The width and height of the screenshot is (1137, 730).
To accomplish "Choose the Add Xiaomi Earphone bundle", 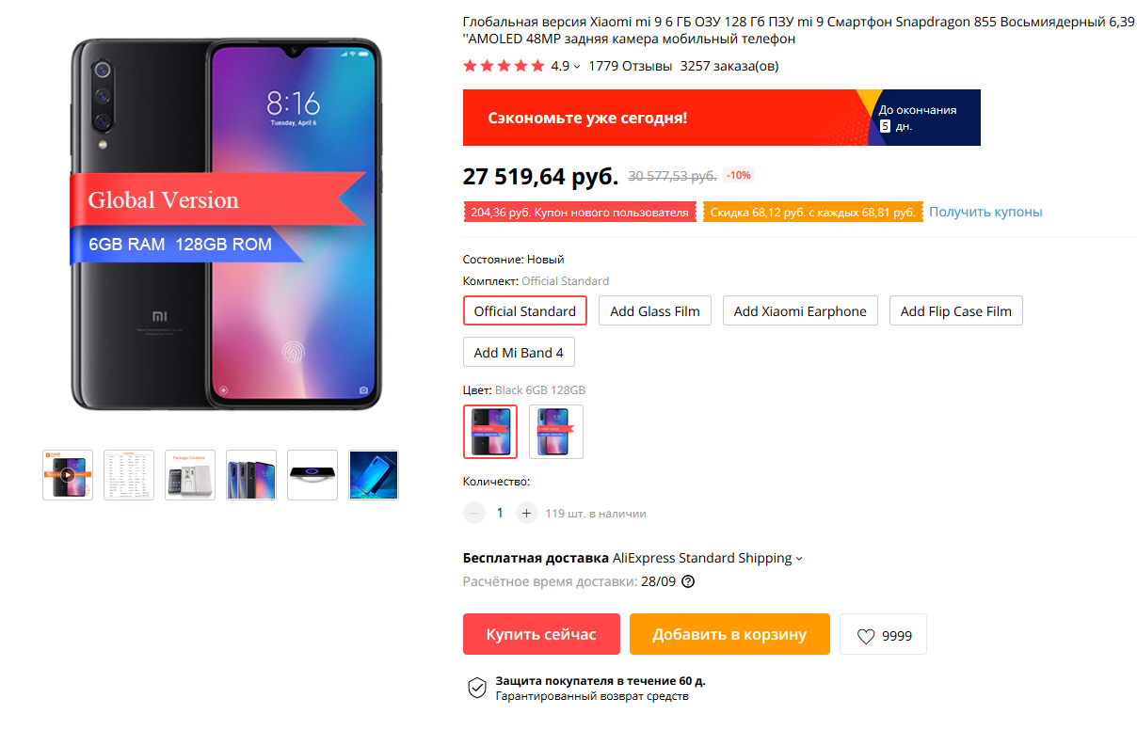I will [800, 311].
